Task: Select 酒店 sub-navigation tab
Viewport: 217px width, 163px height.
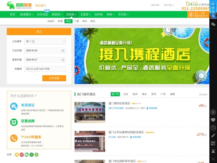Action: tap(68, 21)
